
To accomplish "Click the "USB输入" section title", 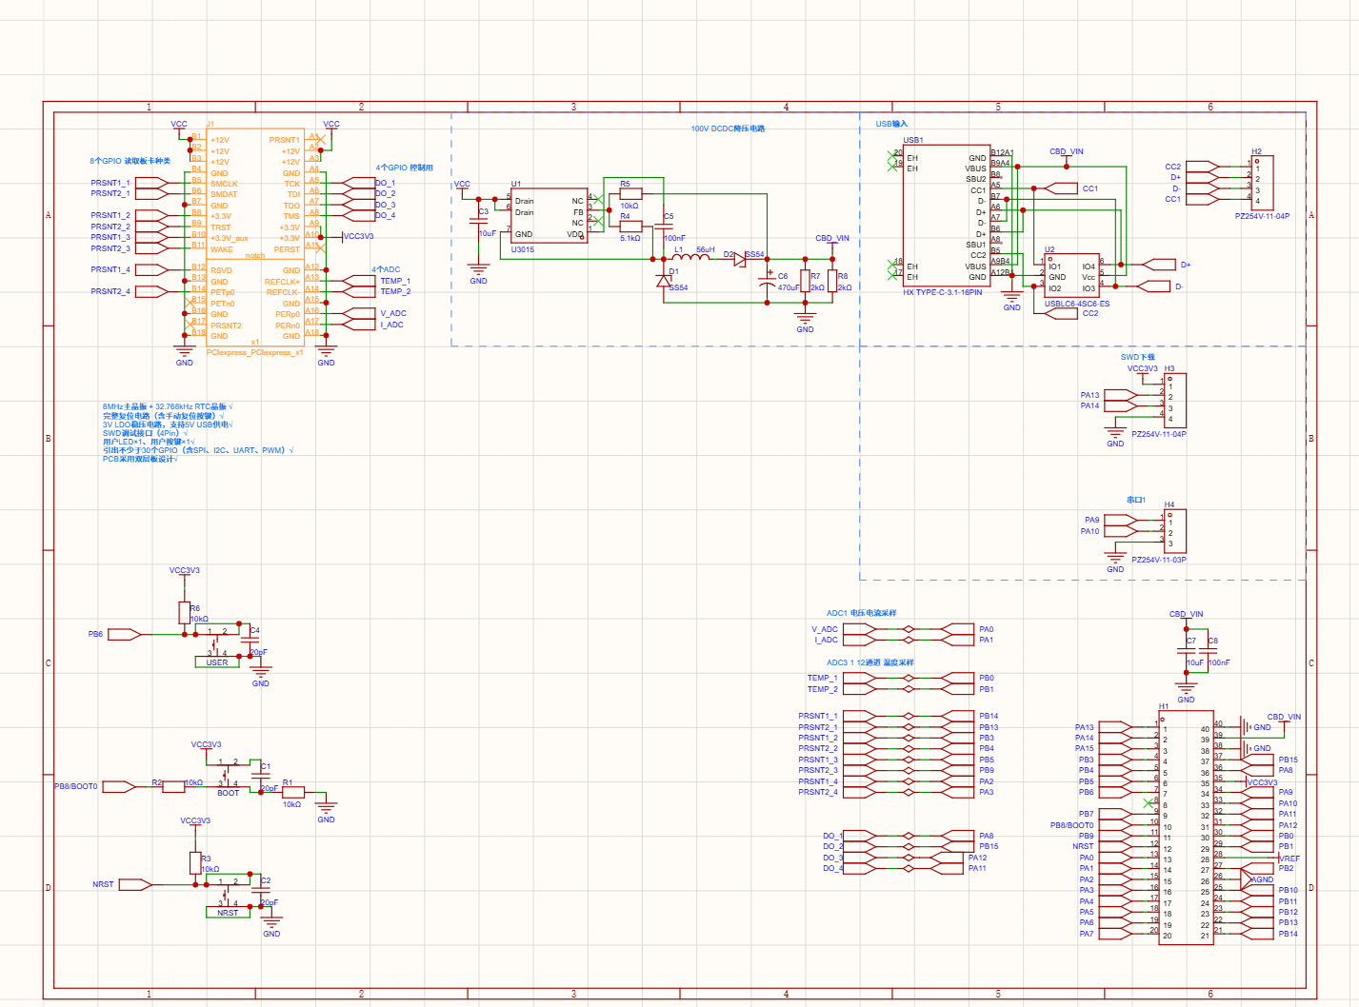I will 891,124.
